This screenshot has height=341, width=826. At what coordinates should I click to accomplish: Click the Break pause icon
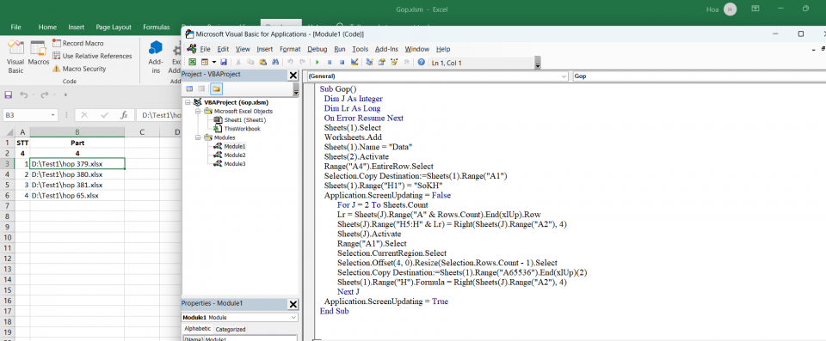[x=330, y=62]
